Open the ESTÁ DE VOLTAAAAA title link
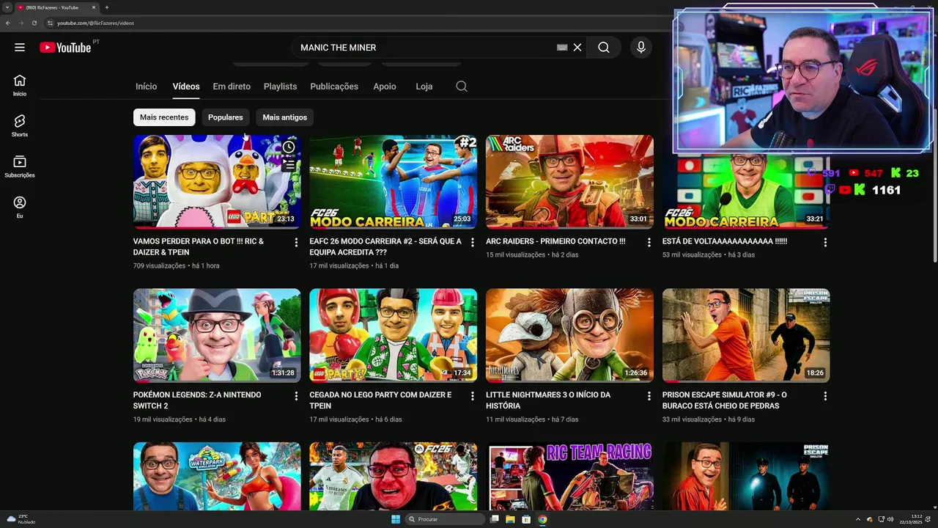 click(725, 241)
